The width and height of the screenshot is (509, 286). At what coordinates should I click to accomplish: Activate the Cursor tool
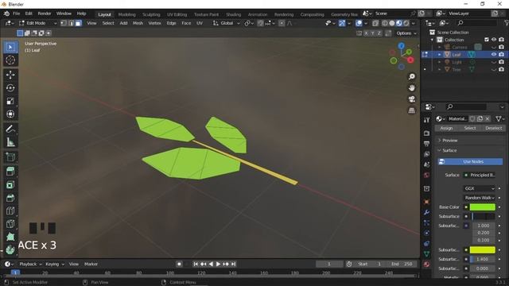coord(10,60)
